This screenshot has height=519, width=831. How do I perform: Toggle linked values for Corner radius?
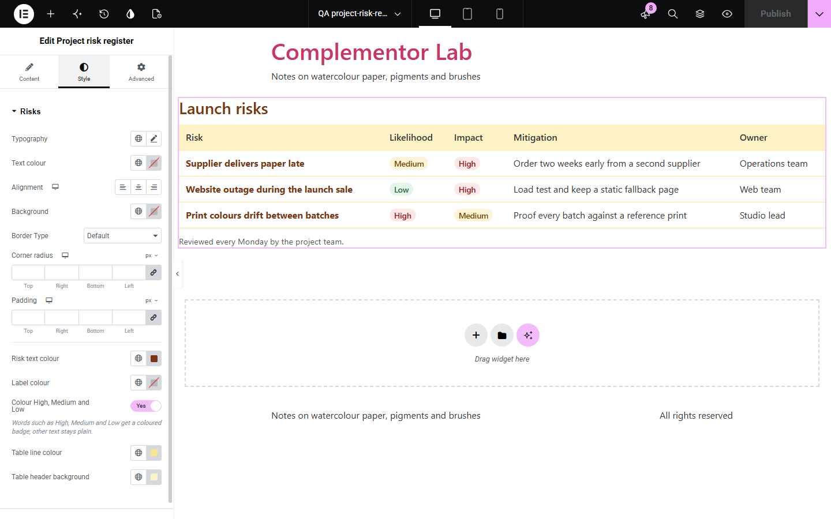click(x=154, y=272)
